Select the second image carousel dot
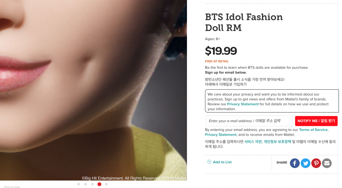342x188 pixels. click(x=85, y=184)
